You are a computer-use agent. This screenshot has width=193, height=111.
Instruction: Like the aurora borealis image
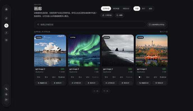[x=72, y=77]
